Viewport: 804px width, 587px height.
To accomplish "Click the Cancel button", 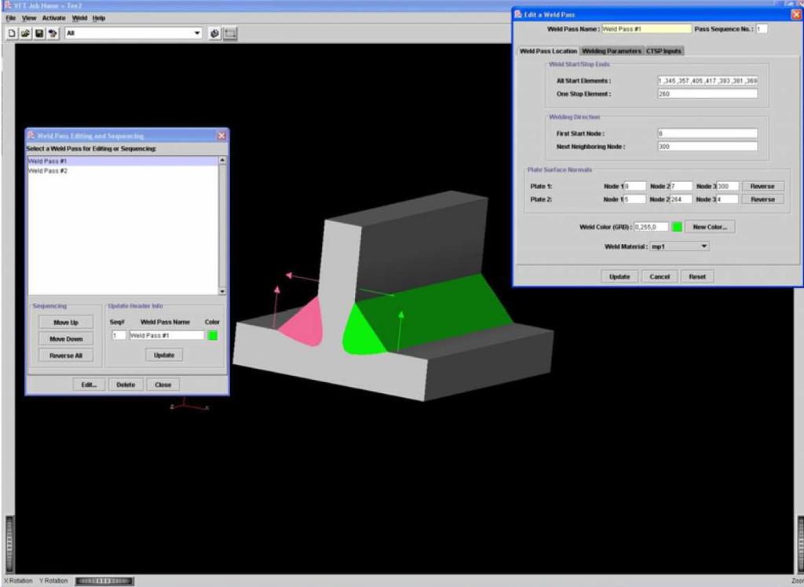I will [x=660, y=277].
